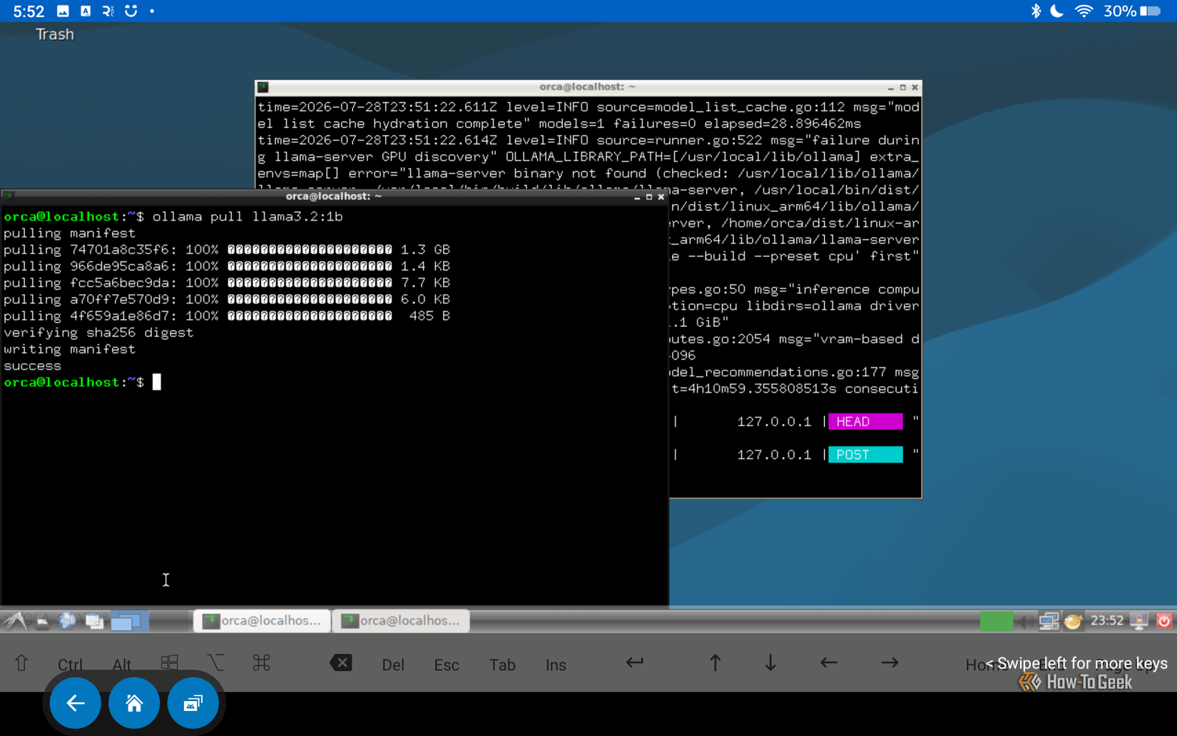This screenshot has width=1177, height=736.
Task: Switch to first orca@localhost taskbar entry
Action: pyautogui.click(x=262, y=620)
